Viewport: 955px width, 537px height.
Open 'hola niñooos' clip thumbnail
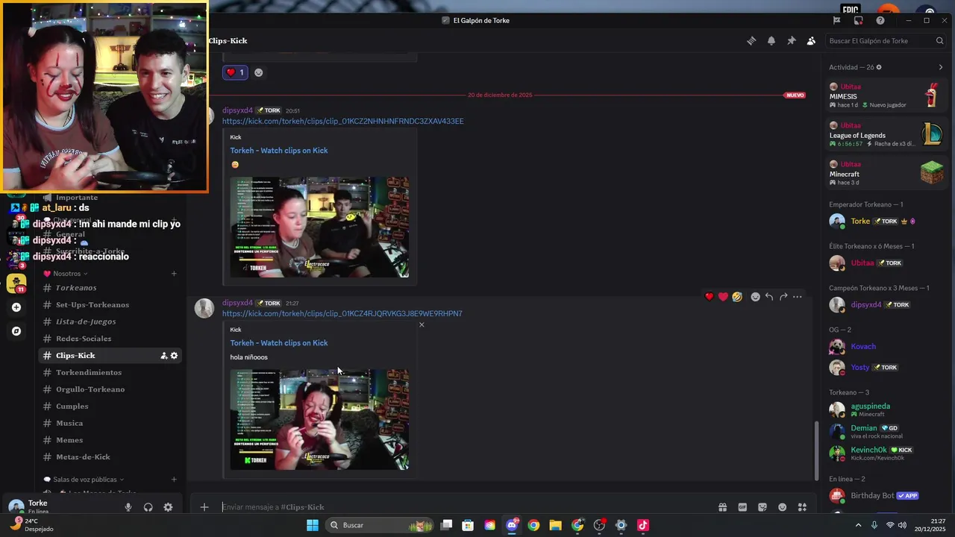(x=319, y=419)
